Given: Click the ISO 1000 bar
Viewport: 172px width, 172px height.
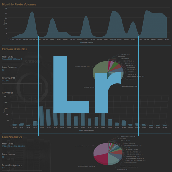Looking at the screenshot, I should tap(110, 122).
